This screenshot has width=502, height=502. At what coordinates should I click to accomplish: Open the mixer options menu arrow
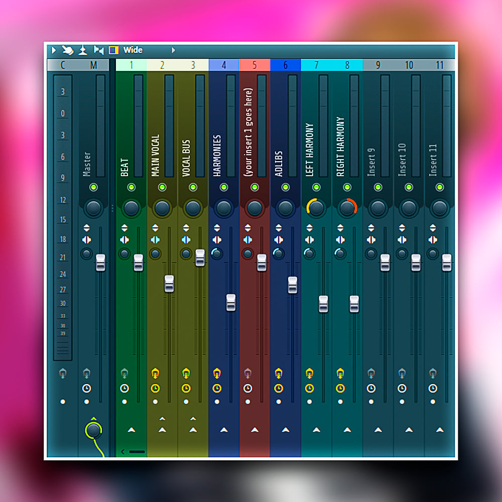(x=54, y=50)
